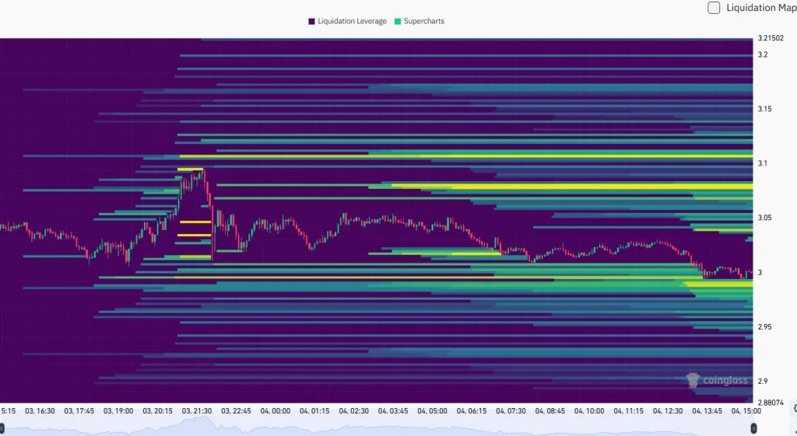Grab the right handle of the range slider
Screen dimensions: 797x436
coord(753,428)
